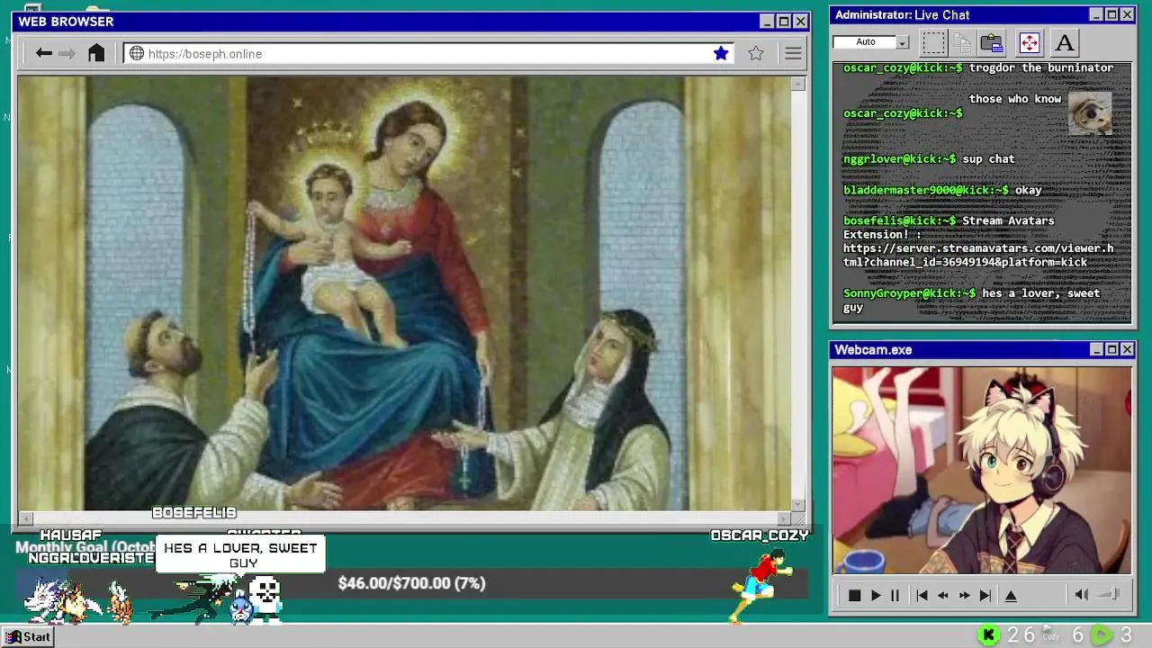The image size is (1152, 648).
Task: Click the copy pages icon in Live Chat
Action: [x=962, y=42]
